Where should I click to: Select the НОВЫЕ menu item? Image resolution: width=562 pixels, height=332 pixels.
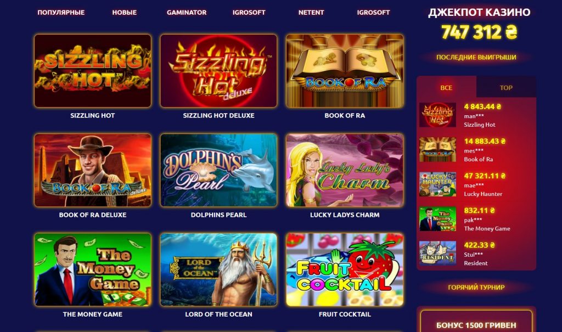(125, 12)
